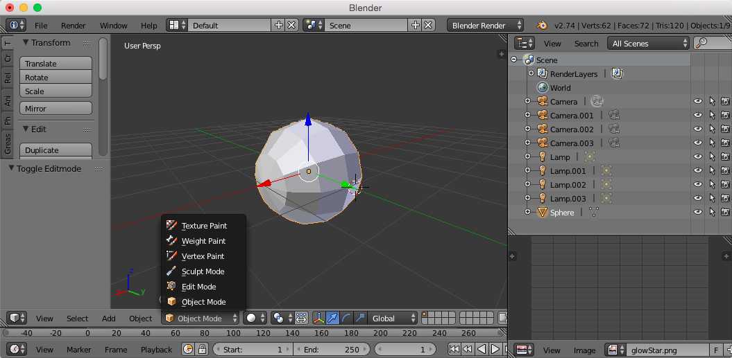This screenshot has height=358, width=732.
Task: Enable the translate manipulator arrow
Action: pyautogui.click(x=332, y=319)
